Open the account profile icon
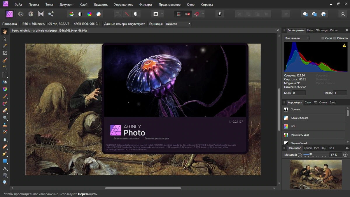This screenshot has height=197, width=350. click(343, 14)
